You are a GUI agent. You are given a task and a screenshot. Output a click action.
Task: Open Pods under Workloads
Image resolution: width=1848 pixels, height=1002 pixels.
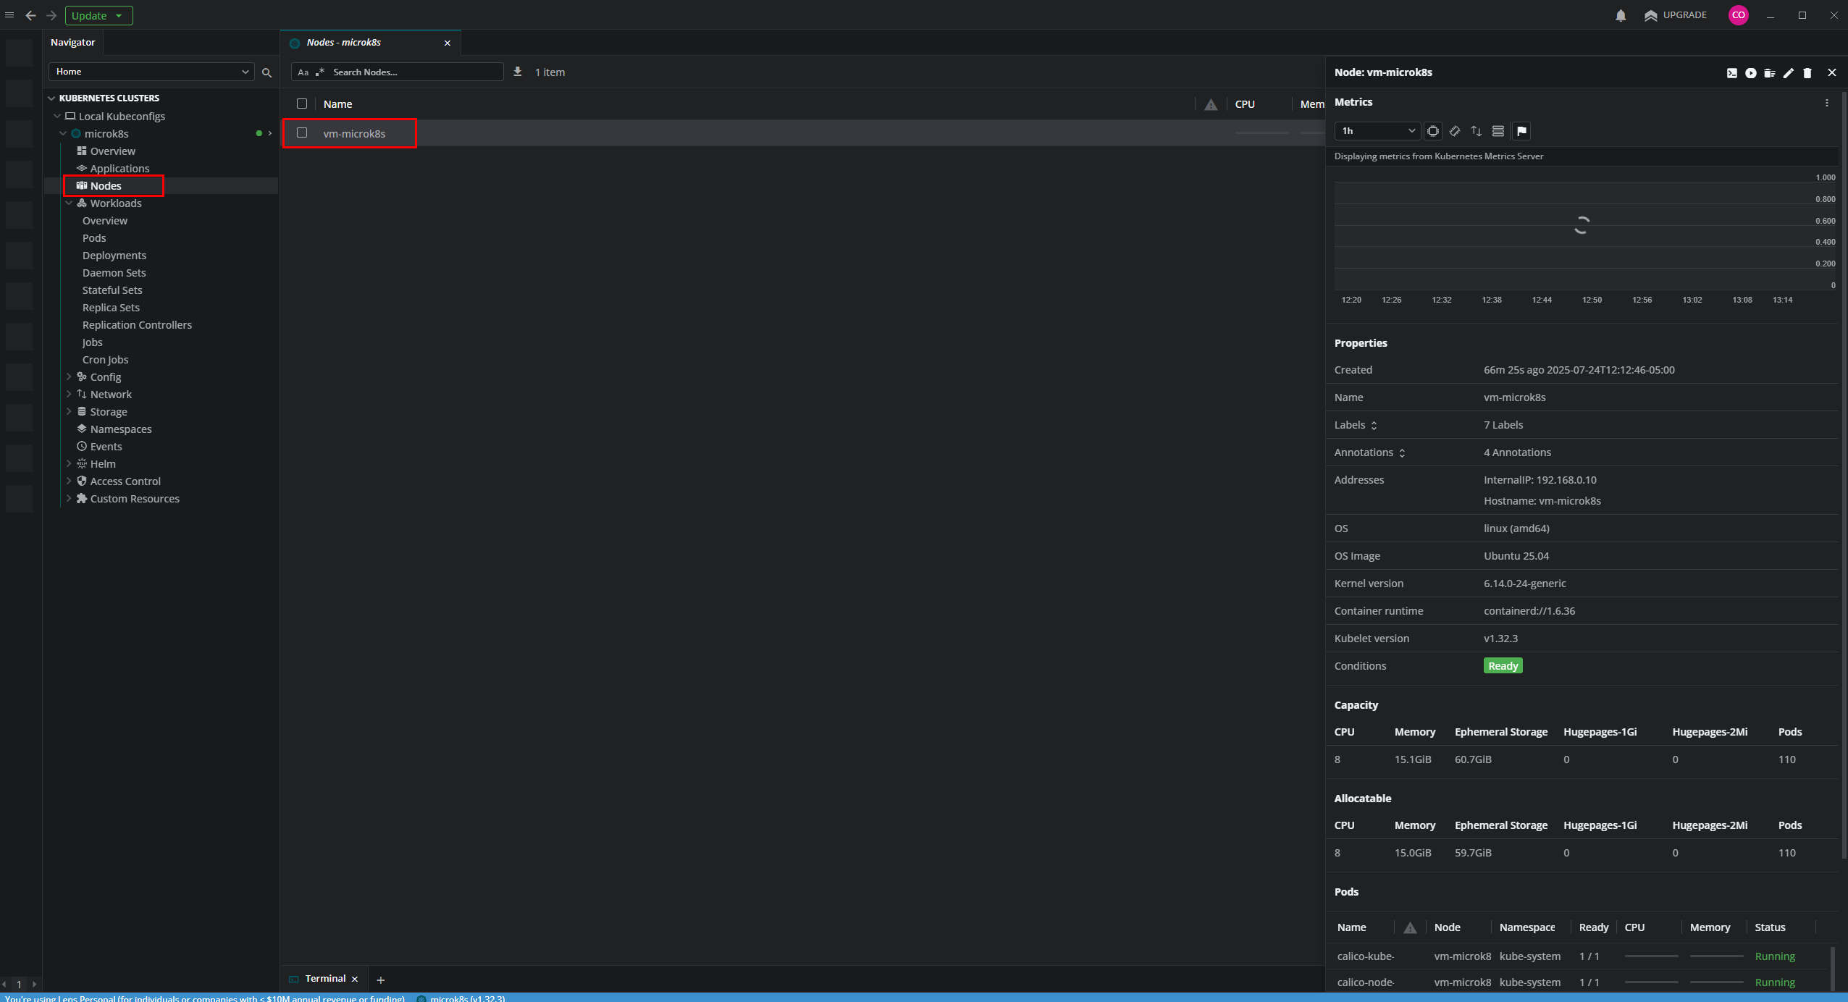point(94,238)
